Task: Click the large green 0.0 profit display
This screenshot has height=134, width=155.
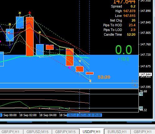Action: [124, 50]
